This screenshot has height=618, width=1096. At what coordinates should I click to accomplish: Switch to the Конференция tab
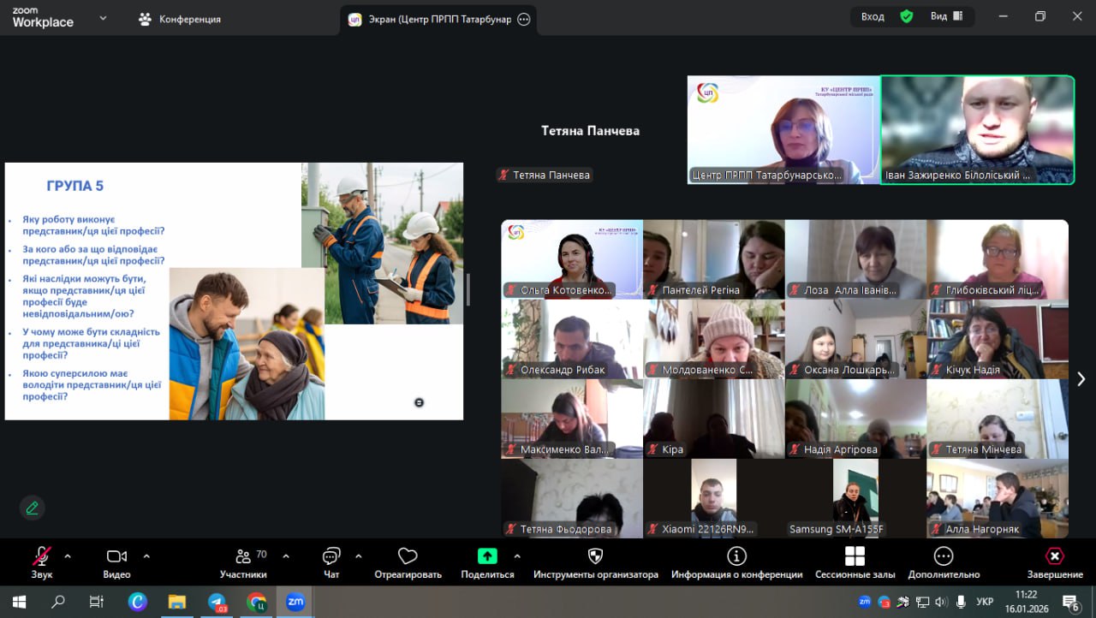[x=180, y=19]
